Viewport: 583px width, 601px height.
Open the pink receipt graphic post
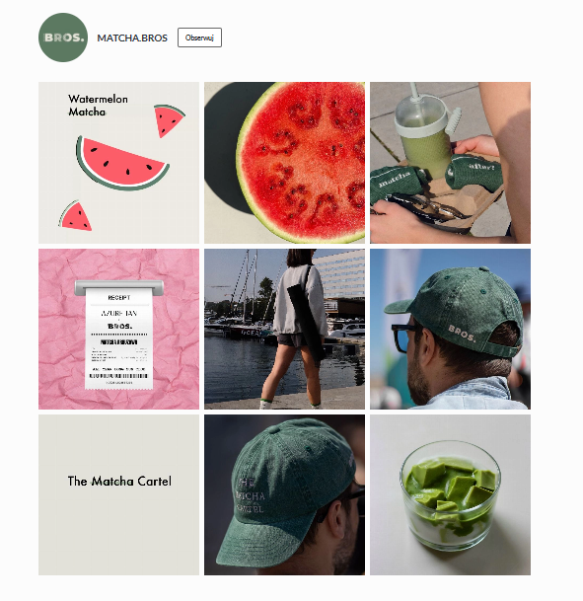pos(118,329)
